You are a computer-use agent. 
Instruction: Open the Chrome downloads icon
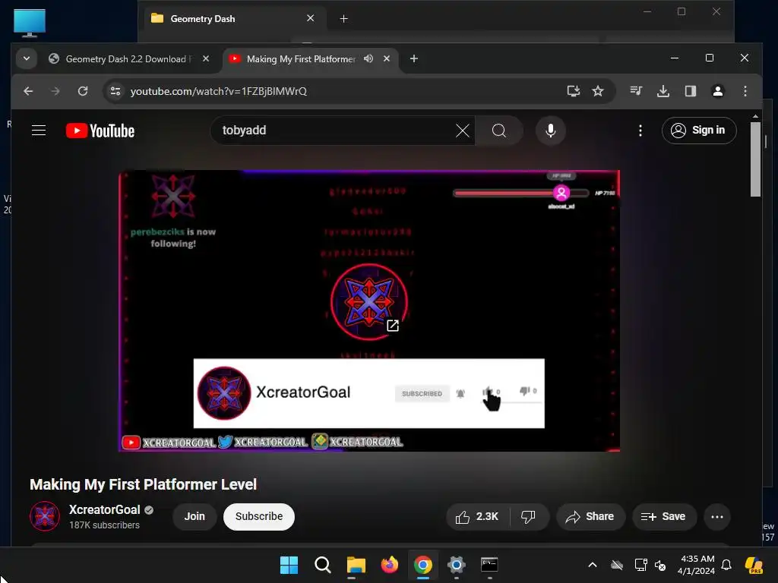click(663, 91)
